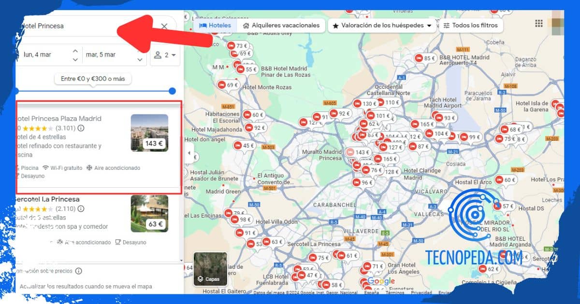The width and height of the screenshot is (580, 304).
Task: Click the results list scrollbar down arrow
Action: click(x=182, y=261)
